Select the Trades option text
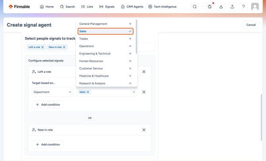266x161 pixels. pyautogui.click(x=83, y=39)
